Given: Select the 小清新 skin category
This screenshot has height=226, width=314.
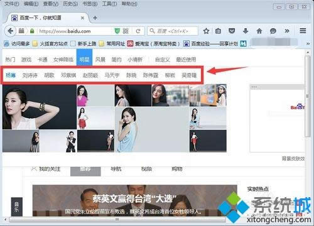Looking at the screenshot, I should 135,60.
